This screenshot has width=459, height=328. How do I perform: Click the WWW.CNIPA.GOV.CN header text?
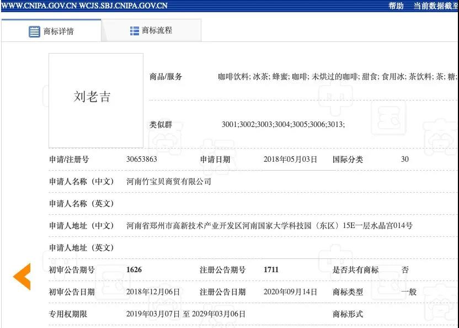(39, 6)
